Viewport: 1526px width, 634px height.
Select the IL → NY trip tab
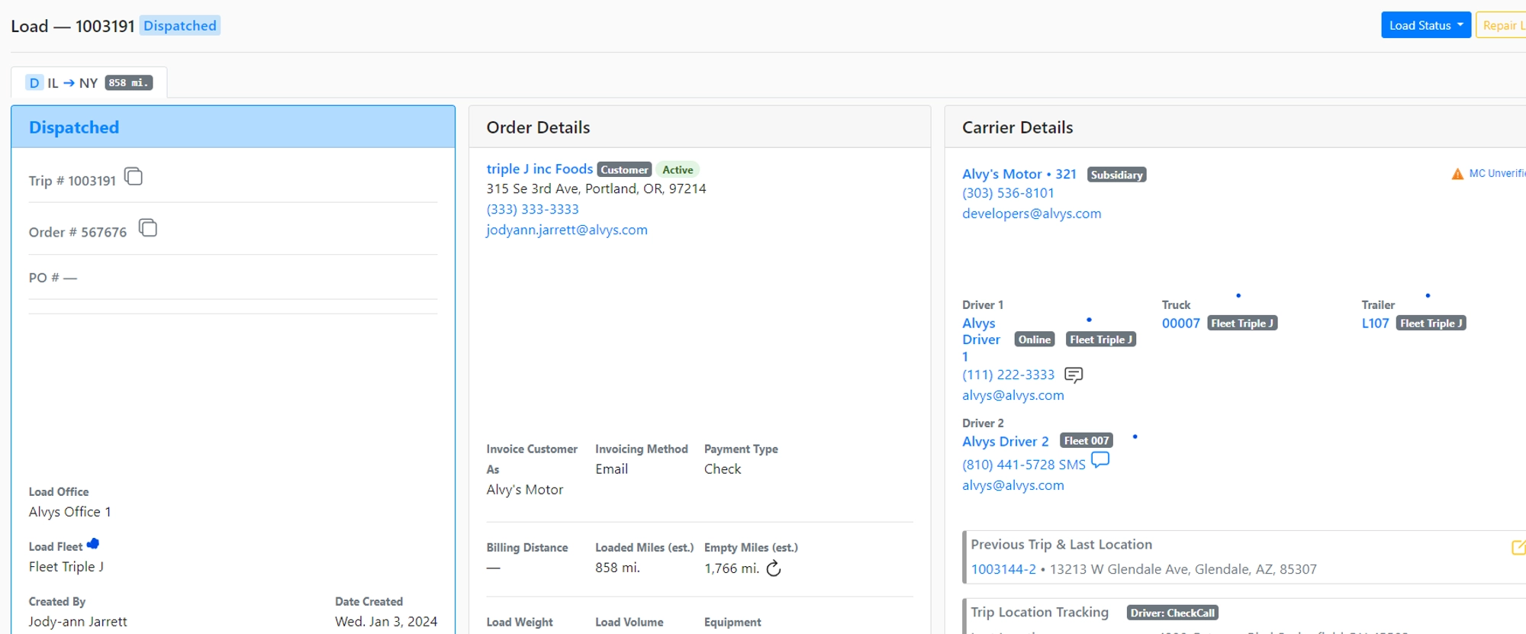(x=89, y=82)
